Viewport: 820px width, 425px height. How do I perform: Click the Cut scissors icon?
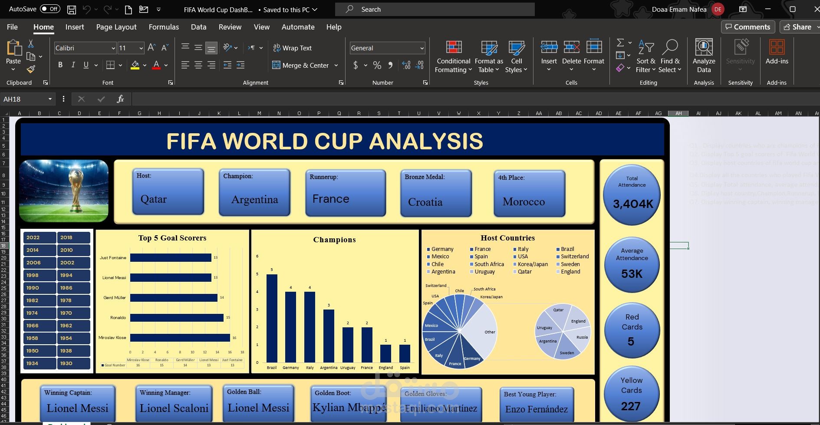coord(30,44)
